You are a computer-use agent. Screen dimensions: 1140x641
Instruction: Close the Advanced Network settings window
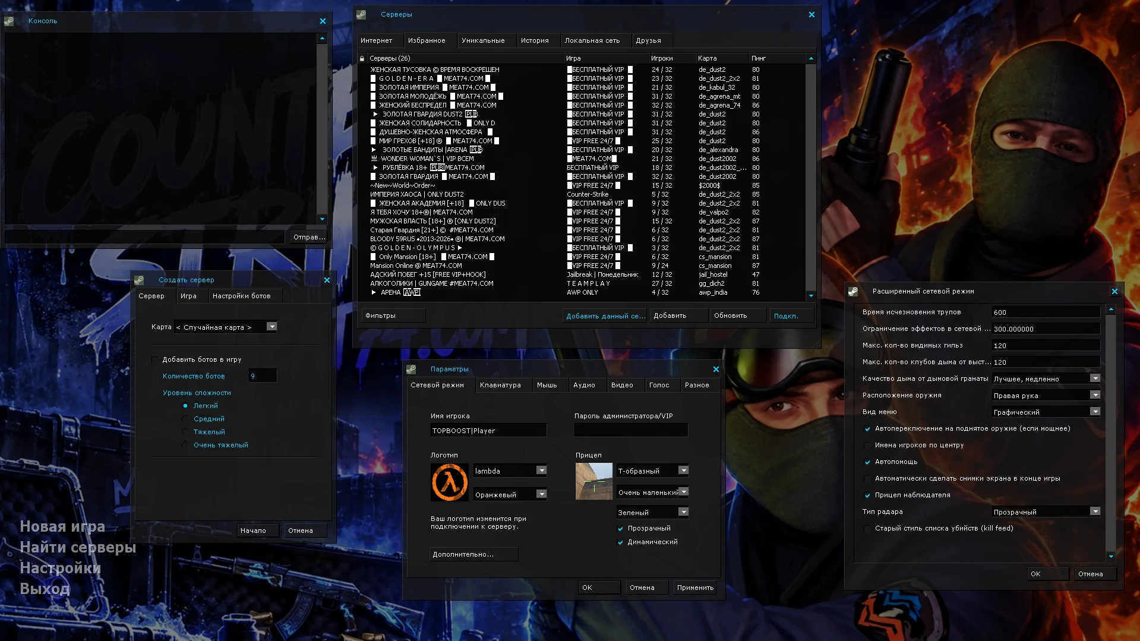[1114, 291]
